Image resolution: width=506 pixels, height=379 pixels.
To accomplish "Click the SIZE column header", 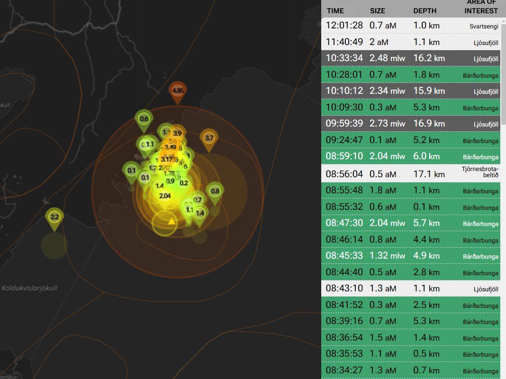I will pos(377,10).
